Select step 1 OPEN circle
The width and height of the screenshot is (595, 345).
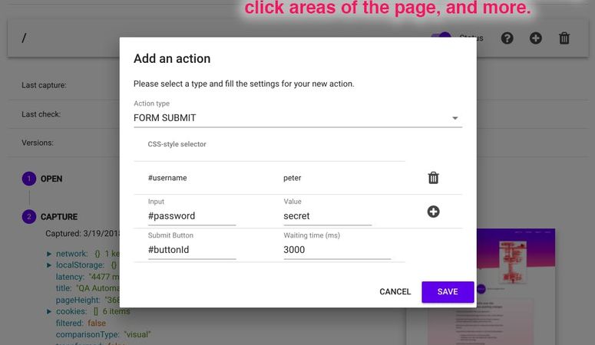(x=29, y=179)
